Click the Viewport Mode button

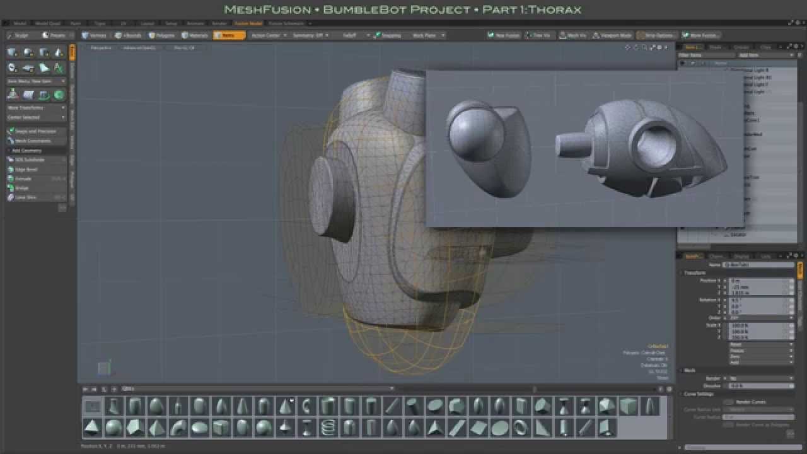612,35
